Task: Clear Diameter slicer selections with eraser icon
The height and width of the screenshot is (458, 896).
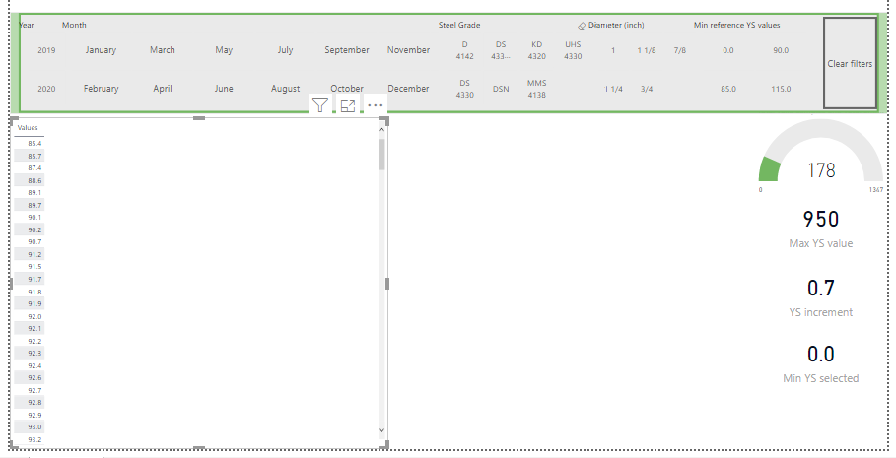Action: pyautogui.click(x=582, y=26)
